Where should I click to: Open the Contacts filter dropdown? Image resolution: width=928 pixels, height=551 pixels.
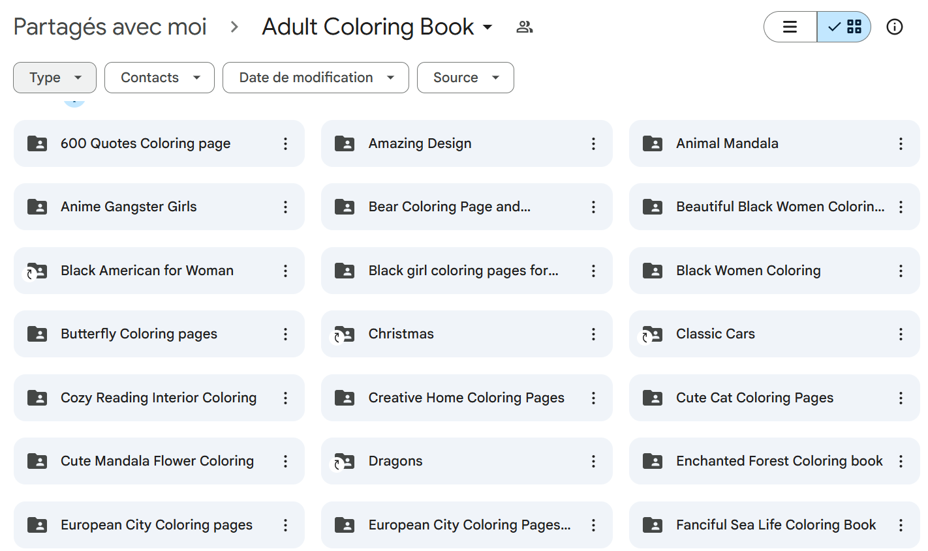159,78
